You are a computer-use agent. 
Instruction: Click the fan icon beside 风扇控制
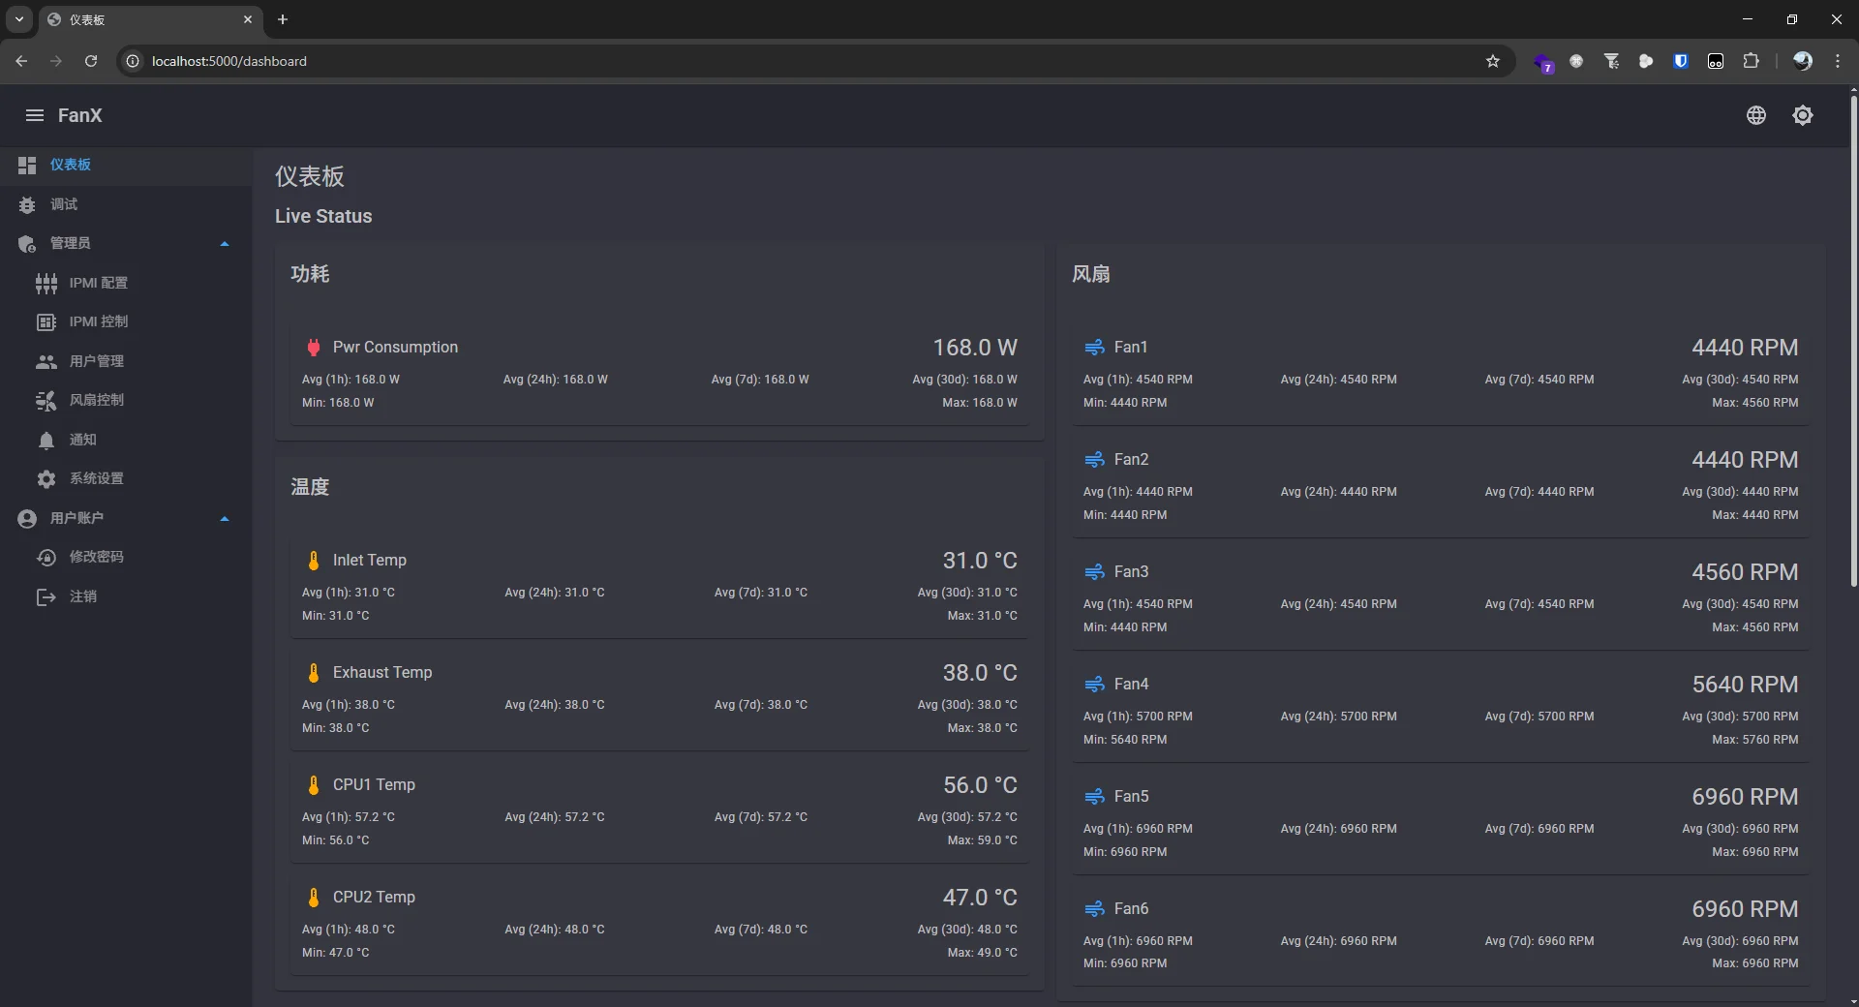[x=46, y=401]
